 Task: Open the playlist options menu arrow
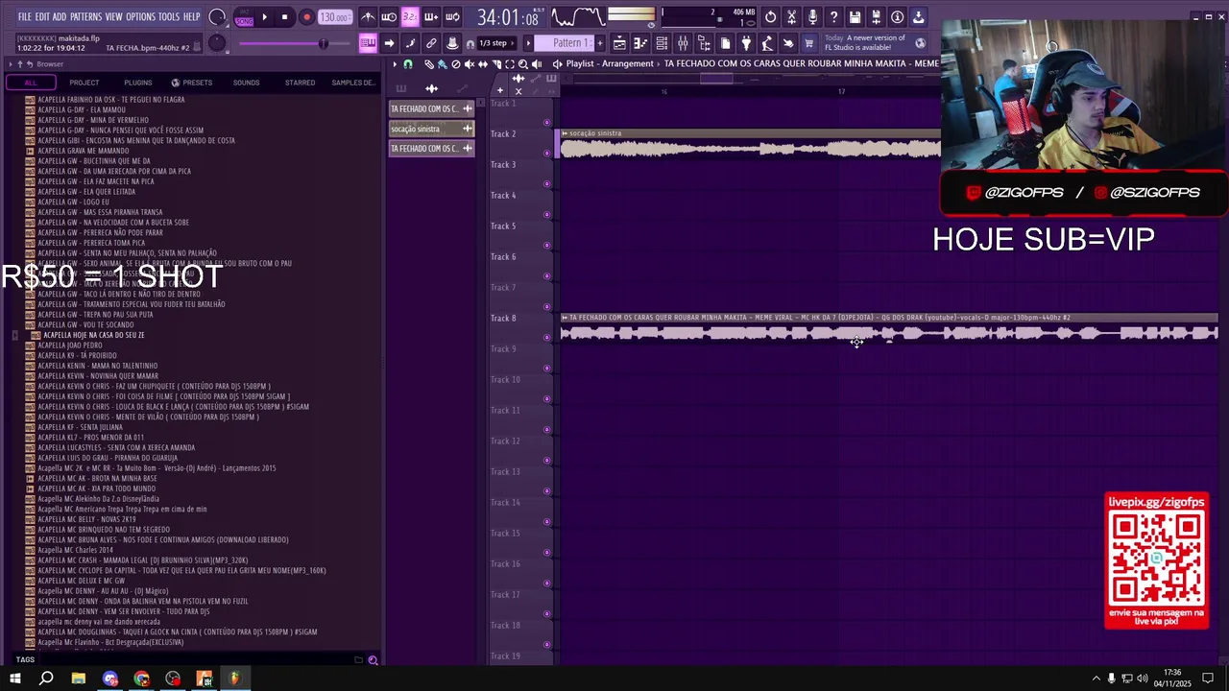(395, 64)
